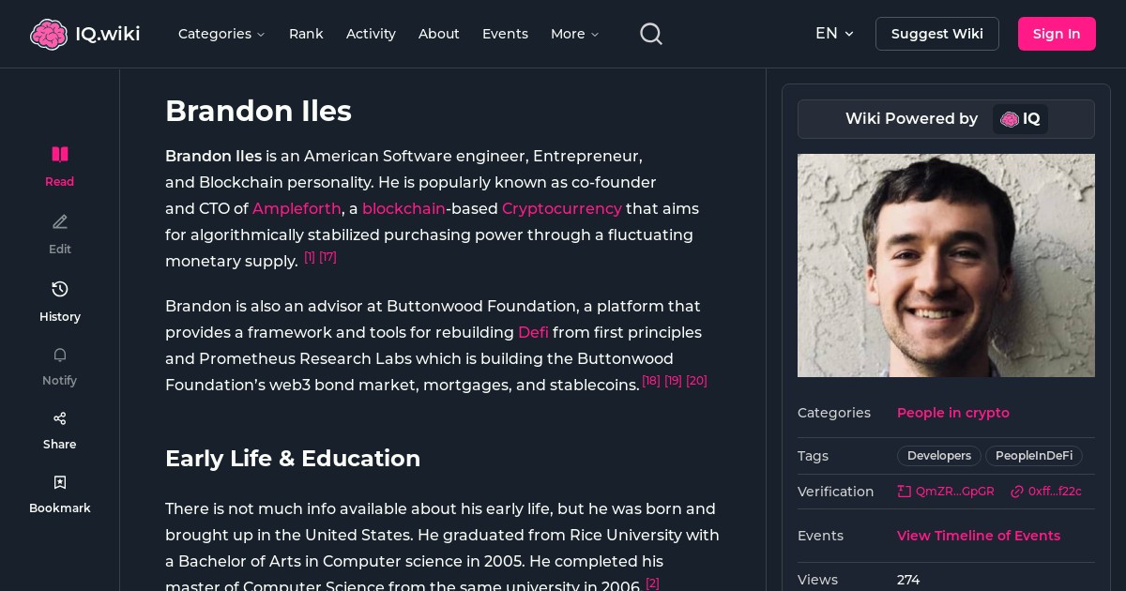
Task: Open the History icon in the sidebar
Action: click(x=59, y=289)
